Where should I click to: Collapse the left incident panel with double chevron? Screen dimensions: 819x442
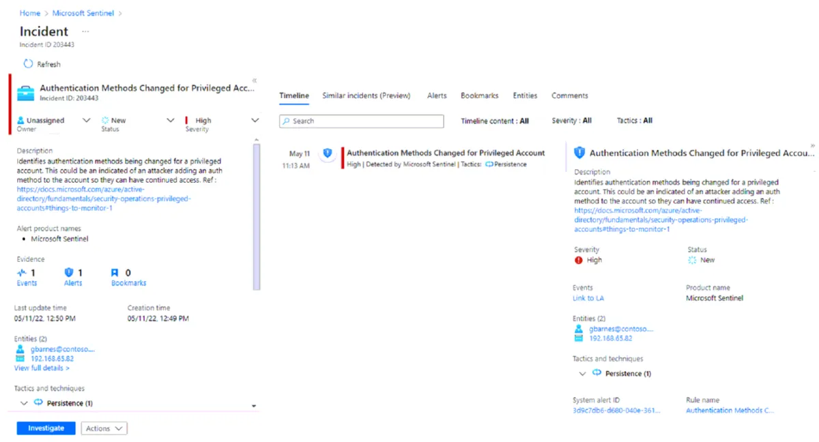(255, 80)
